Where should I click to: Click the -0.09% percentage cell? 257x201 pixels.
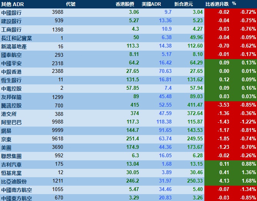(248, 37)
